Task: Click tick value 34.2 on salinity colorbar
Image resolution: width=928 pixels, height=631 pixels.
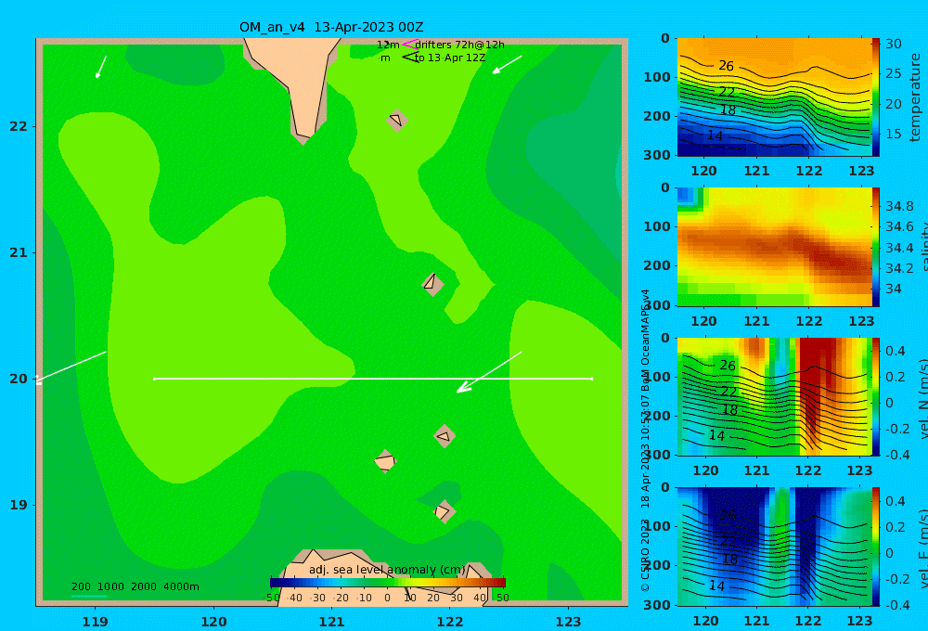Action: point(899,268)
